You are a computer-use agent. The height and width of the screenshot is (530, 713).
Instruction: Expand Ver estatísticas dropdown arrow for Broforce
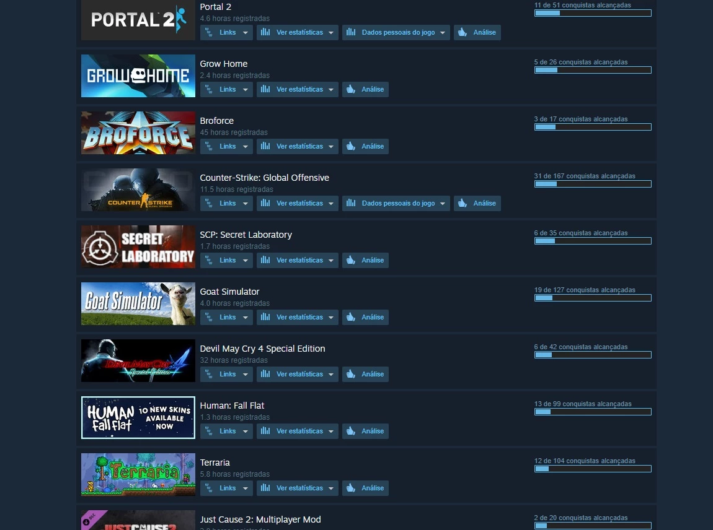click(x=331, y=147)
